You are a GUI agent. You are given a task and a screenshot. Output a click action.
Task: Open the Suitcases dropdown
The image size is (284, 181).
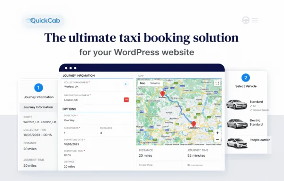pyautogui.click(x=115, y=131)
